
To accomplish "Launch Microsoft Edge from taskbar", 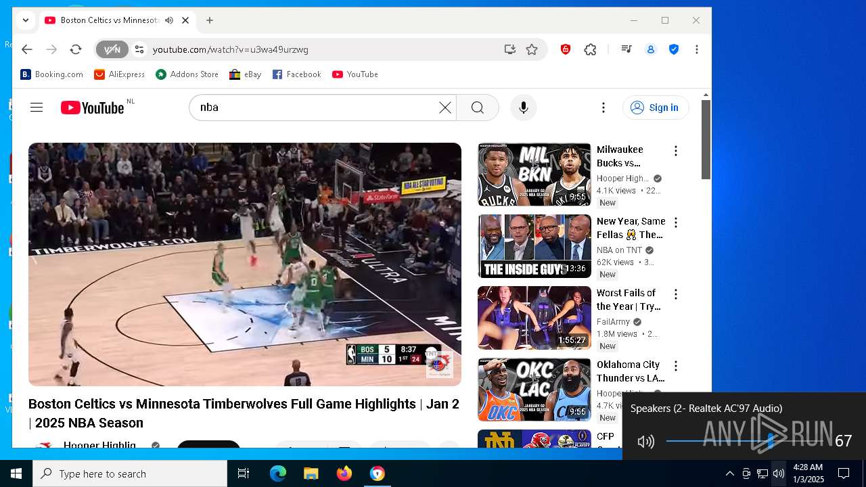I will point(278,473).
